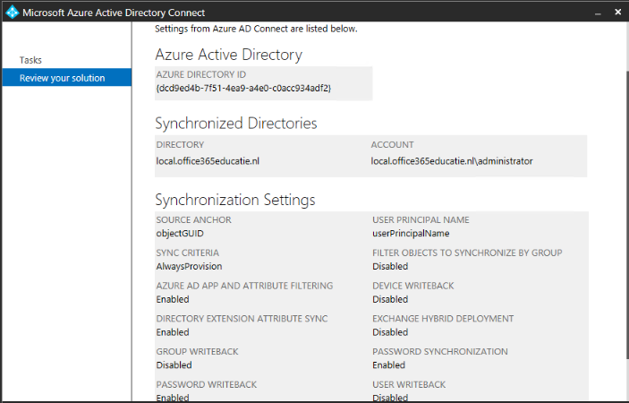Click the userPrincipalName value
Viewport: 629px width, 403px height.
(411, 233)
